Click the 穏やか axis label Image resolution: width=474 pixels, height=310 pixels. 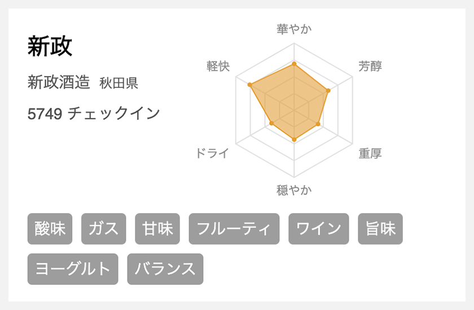coord(294,190)
